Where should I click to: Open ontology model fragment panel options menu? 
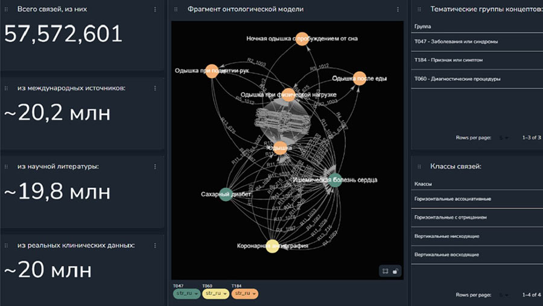(x=398, y=10)
